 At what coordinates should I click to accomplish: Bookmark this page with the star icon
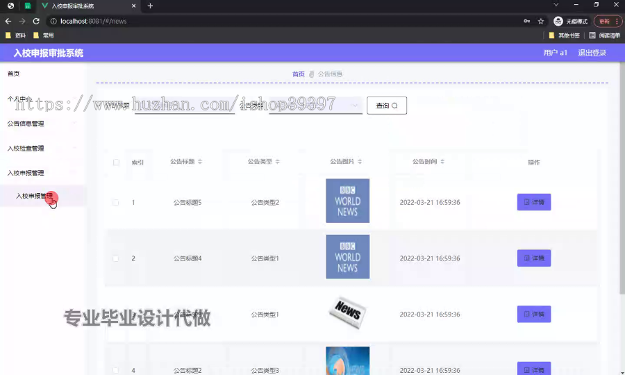[x=540, y=21]
